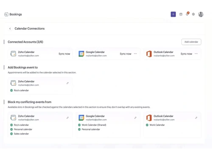Toggle Sales calendar check mark
Image resolution: width=212 pixels, height=159 pixels.
(x=11, y=134)
